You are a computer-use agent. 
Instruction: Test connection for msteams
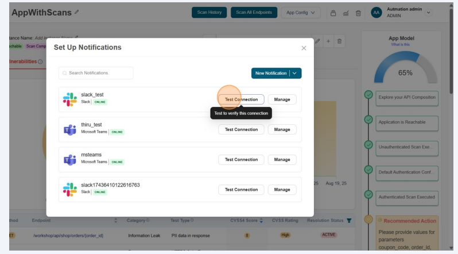point(241,159)
